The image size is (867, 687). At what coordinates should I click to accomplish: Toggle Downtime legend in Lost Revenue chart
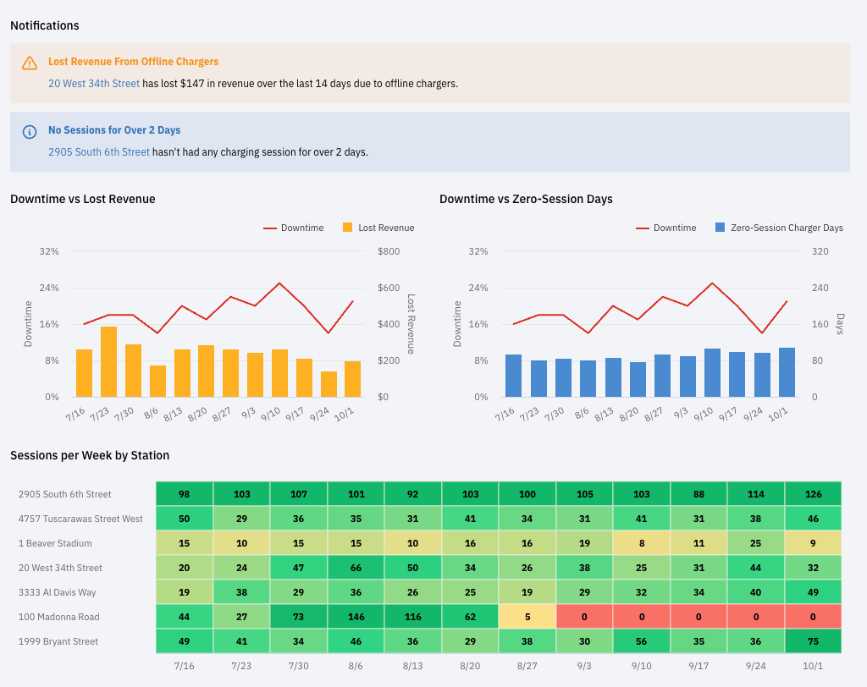click(x=294, y=228)
